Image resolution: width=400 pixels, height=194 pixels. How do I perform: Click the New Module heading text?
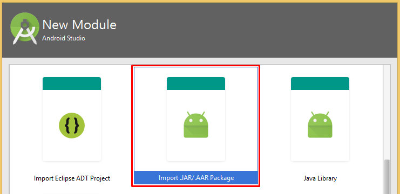[79, 25]
